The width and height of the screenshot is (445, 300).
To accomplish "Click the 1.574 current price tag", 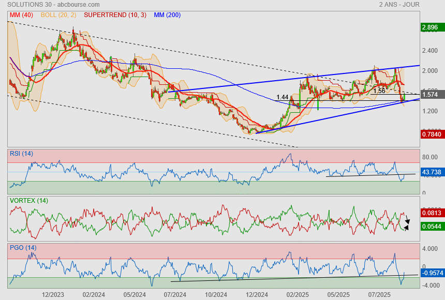I will click(430, 95).
